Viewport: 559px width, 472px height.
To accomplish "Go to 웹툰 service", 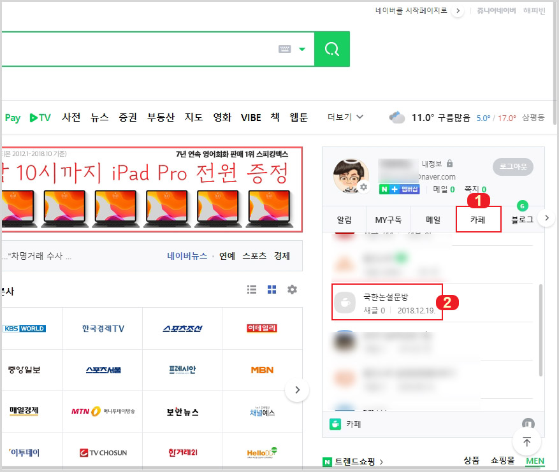I will point(298,117).
